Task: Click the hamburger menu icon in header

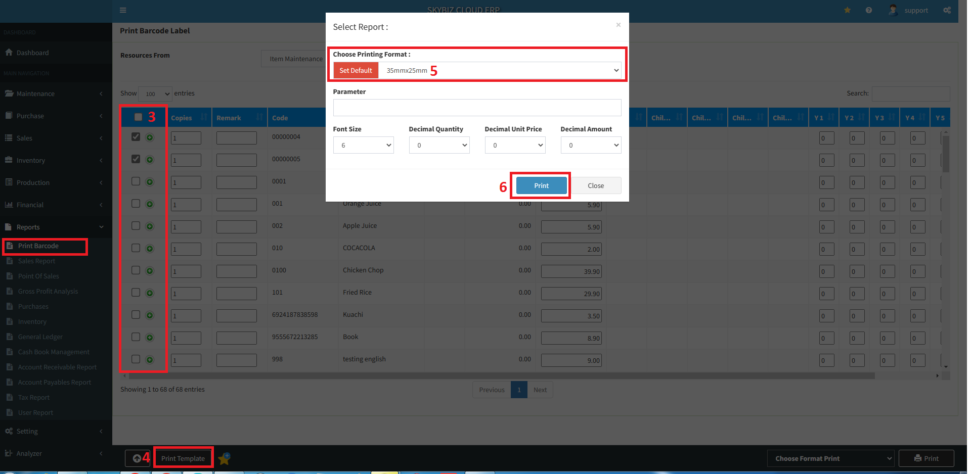Action: 123,10
